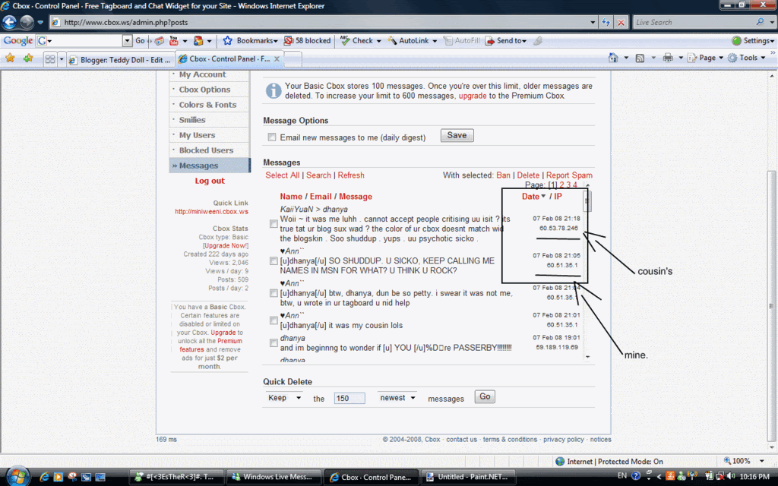
Task: Select Messages in sidebar
Action: point(210,166)
